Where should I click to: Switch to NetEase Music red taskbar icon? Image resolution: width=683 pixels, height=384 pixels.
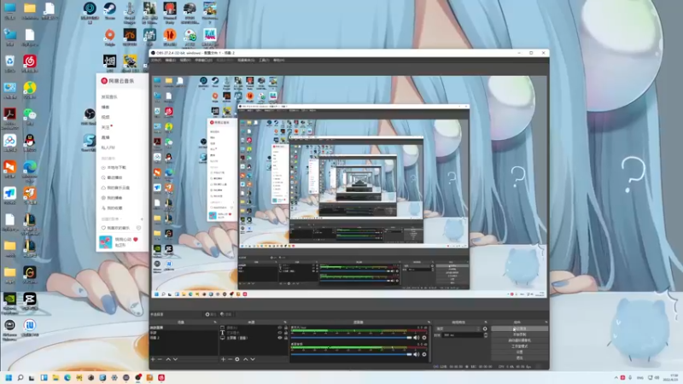(x=161, y=377)
